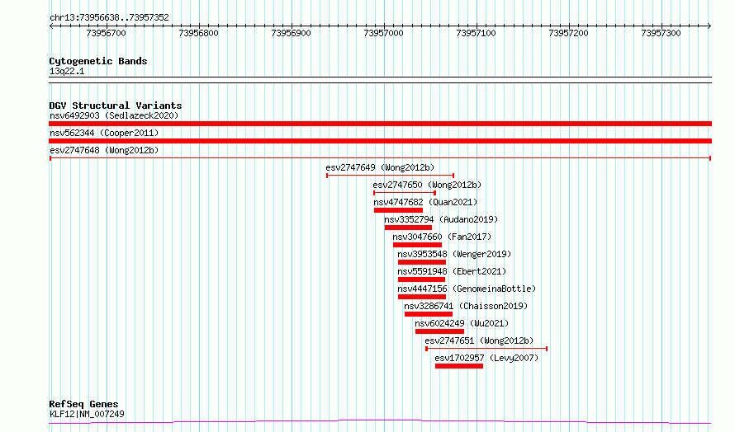Screen dimensions: 735x432
Task: Select the esv1702957 red bar
Action: (x=459, y=366)
